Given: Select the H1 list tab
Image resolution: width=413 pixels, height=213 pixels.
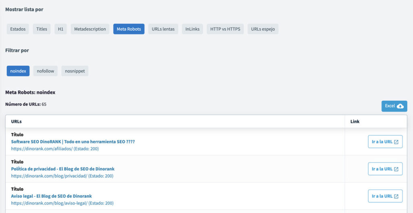Looking at the screenshot, I should tap(60, 29).
